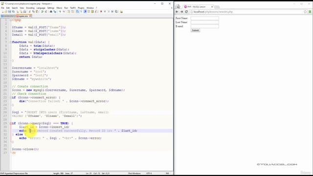Open the Search menu
Viewport: 313px width, 176px height.
pyautogui.click(x=15, y=8)
